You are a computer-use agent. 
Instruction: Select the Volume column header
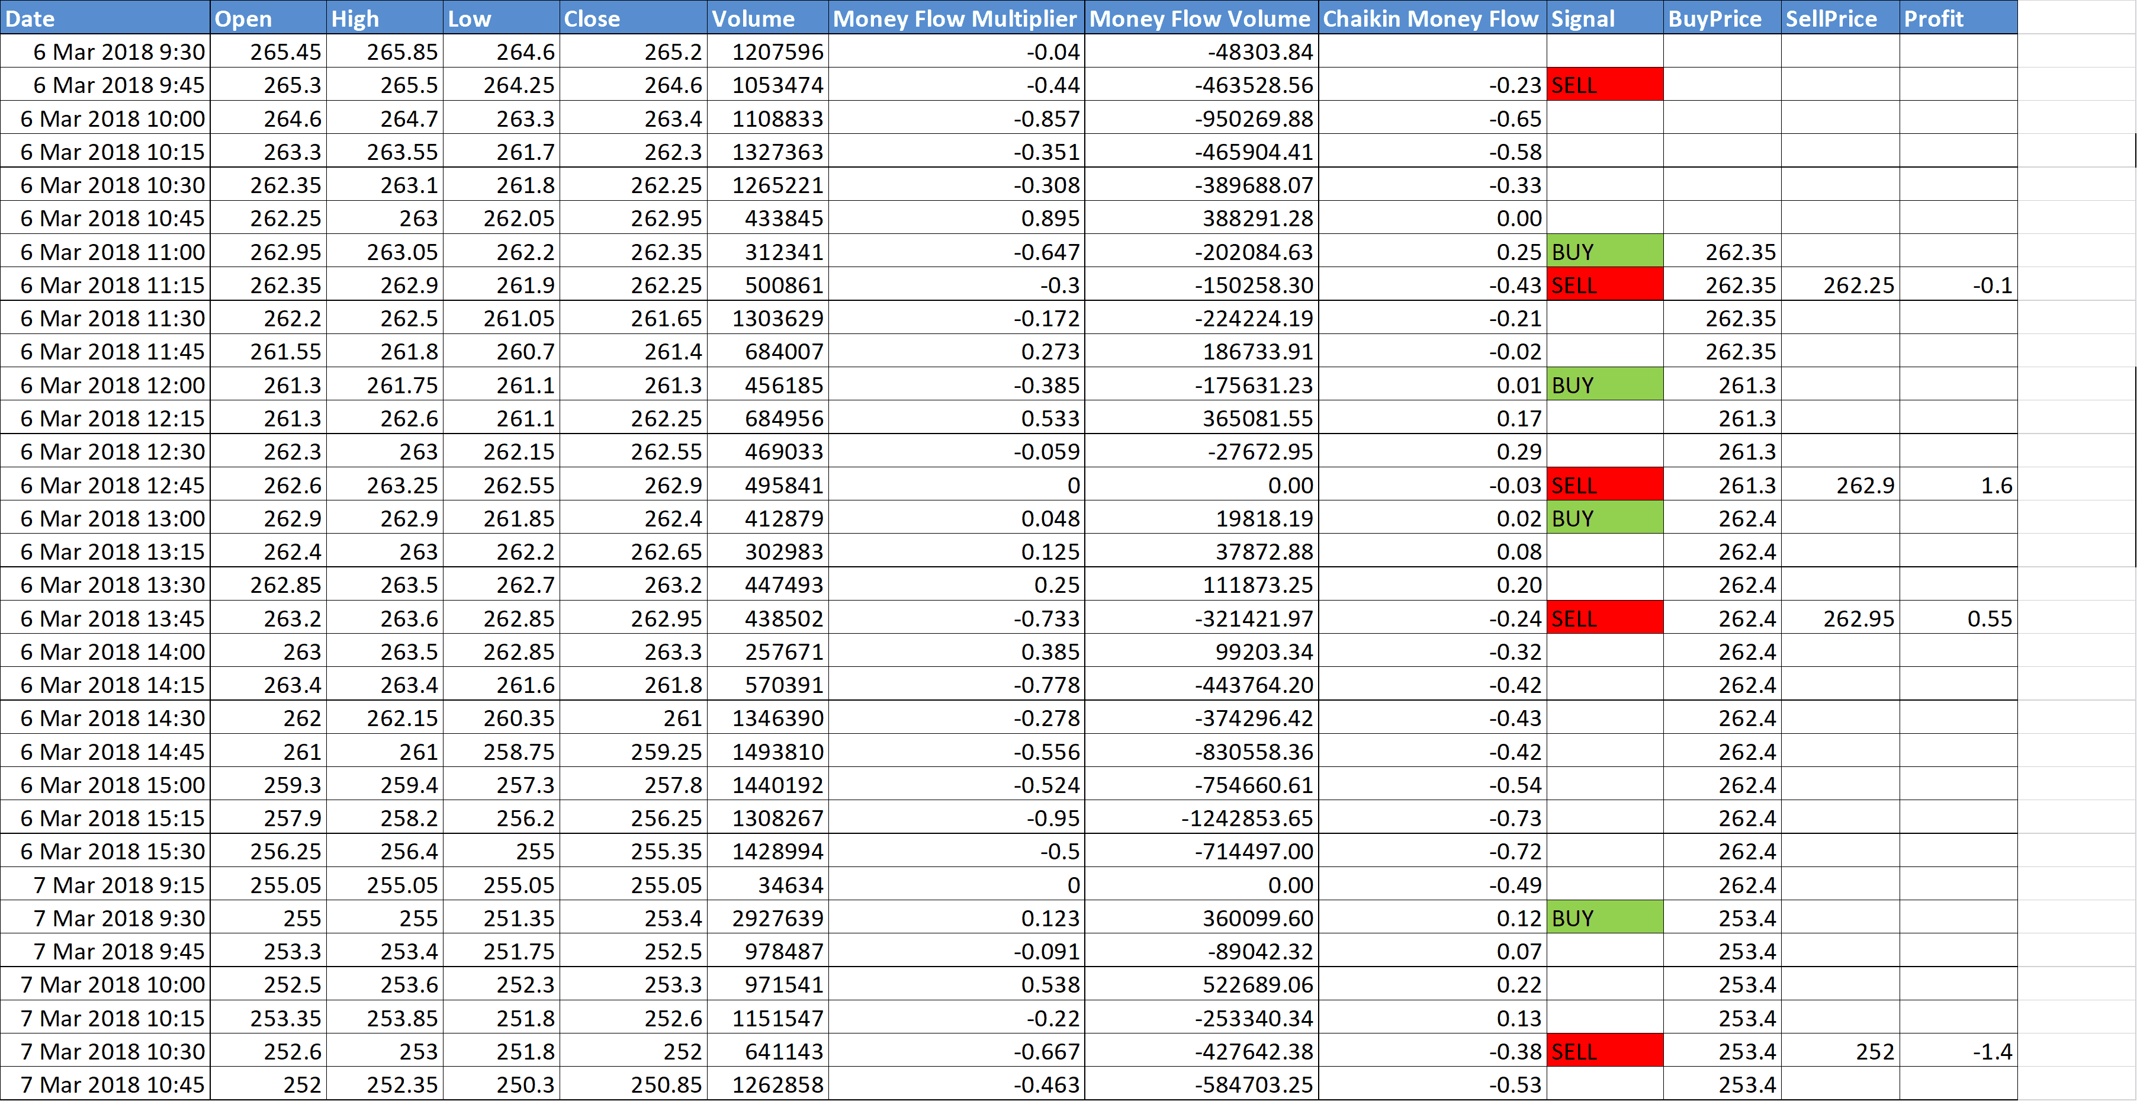tap(767, 17)
